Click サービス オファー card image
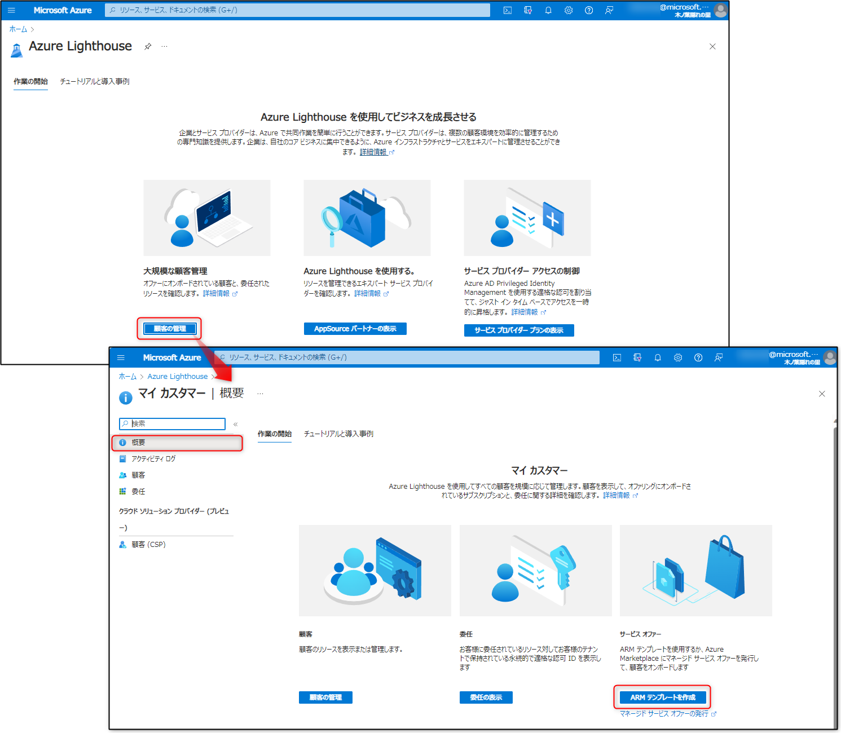 [x=696, y=571]
